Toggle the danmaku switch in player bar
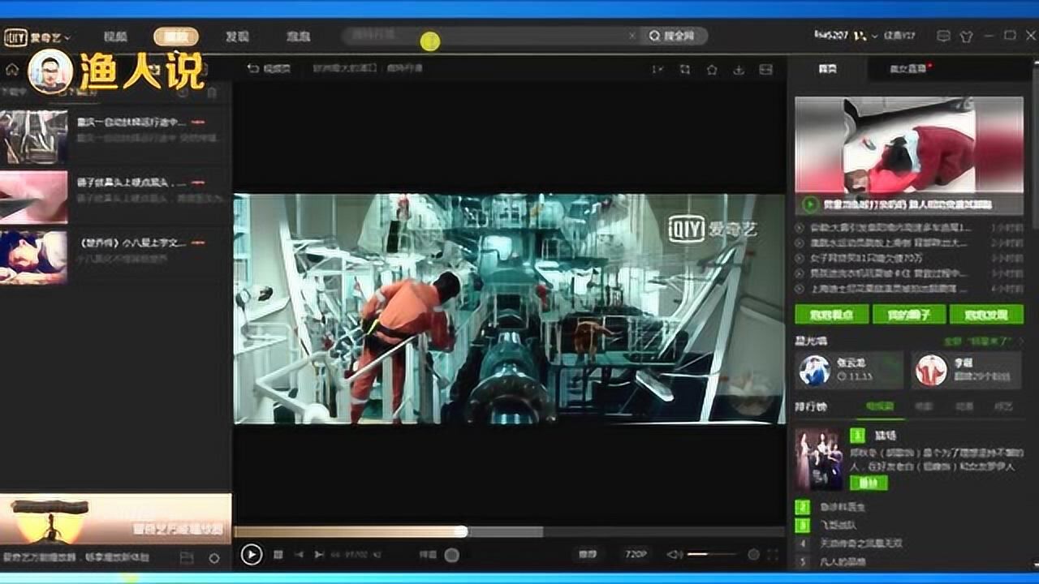This screenshot has height=584, width=1039. pos(451,555)
